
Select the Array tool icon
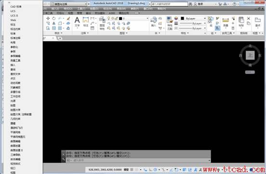click(x=60, y=28)
